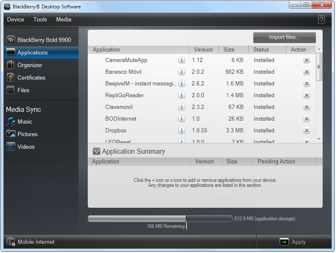Viewport: 336px width, 253px height.
Task: Open the Certificates sidebar icon
Action: (11, 77)
